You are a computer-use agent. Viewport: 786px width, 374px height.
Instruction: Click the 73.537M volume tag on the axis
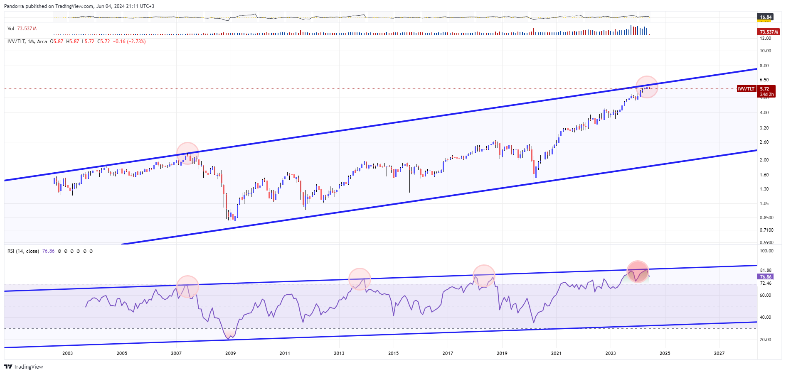tap(769, 32)
